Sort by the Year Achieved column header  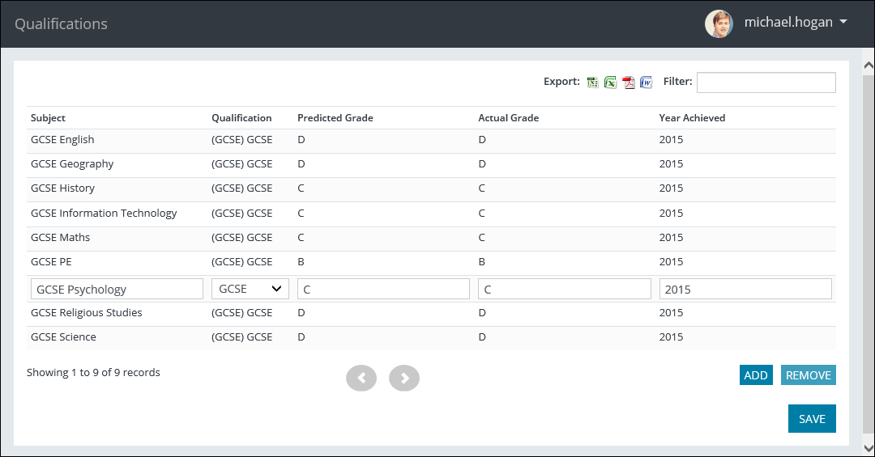[x=692, y=118]
